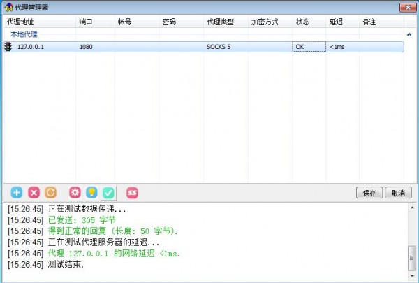
Task: Click the <1ms latency cell
Action: [337, 47]
